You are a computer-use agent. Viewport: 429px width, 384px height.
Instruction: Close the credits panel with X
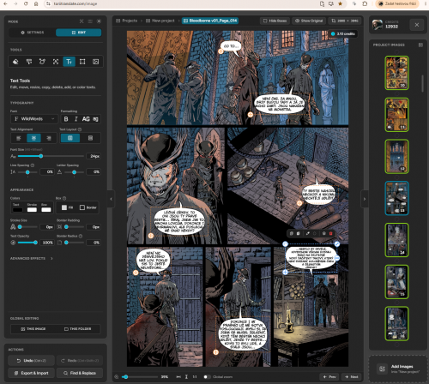tap(417, 25)
